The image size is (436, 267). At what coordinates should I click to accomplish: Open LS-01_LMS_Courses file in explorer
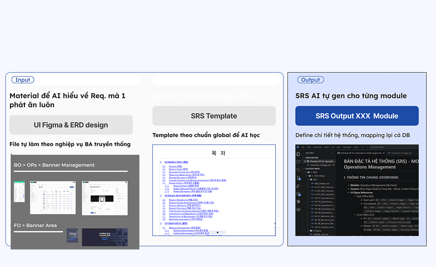(322, 187)
